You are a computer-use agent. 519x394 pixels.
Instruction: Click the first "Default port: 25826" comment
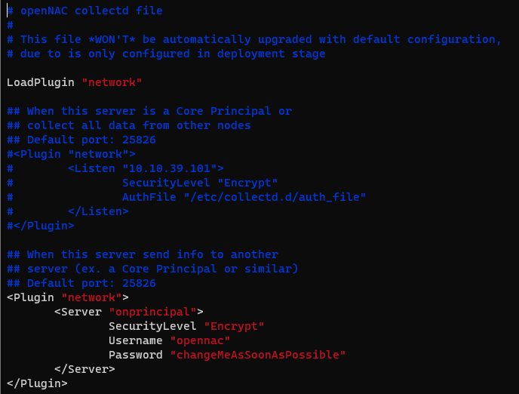[x=91, y=140]
